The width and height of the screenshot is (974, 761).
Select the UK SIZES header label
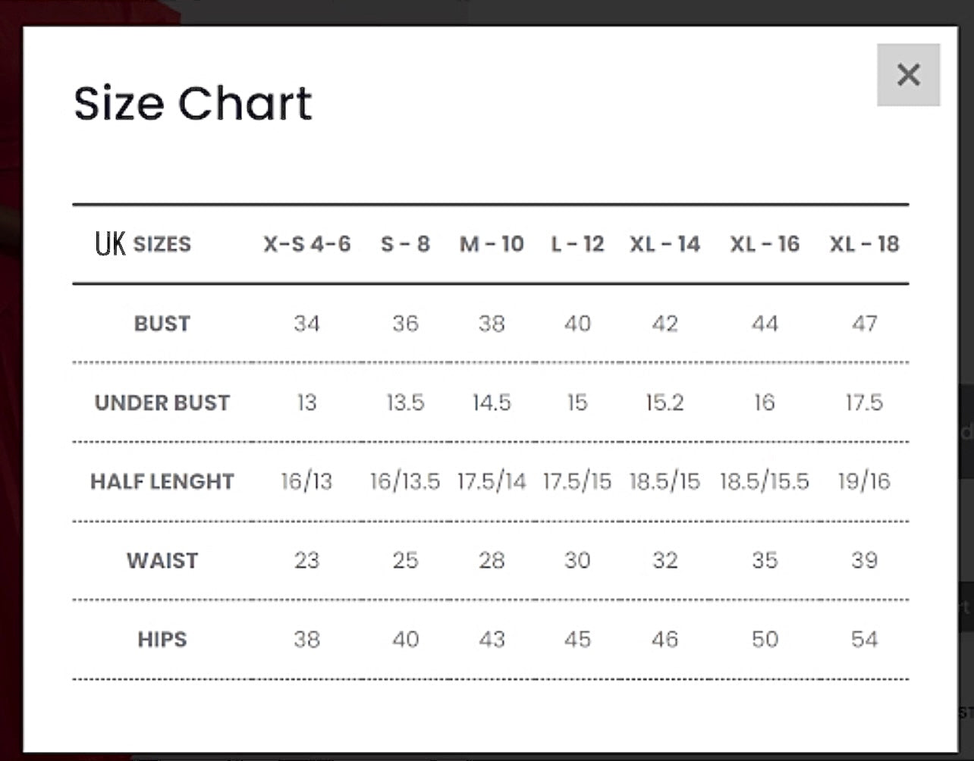143,244
